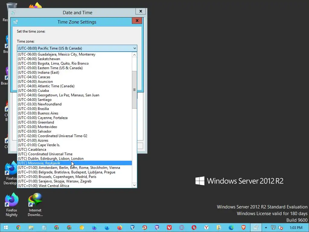Select Georgetown, La Paz, Manaus, San Juan
Image resolution: width=309 pixels, height=232 pixels.
75,95
